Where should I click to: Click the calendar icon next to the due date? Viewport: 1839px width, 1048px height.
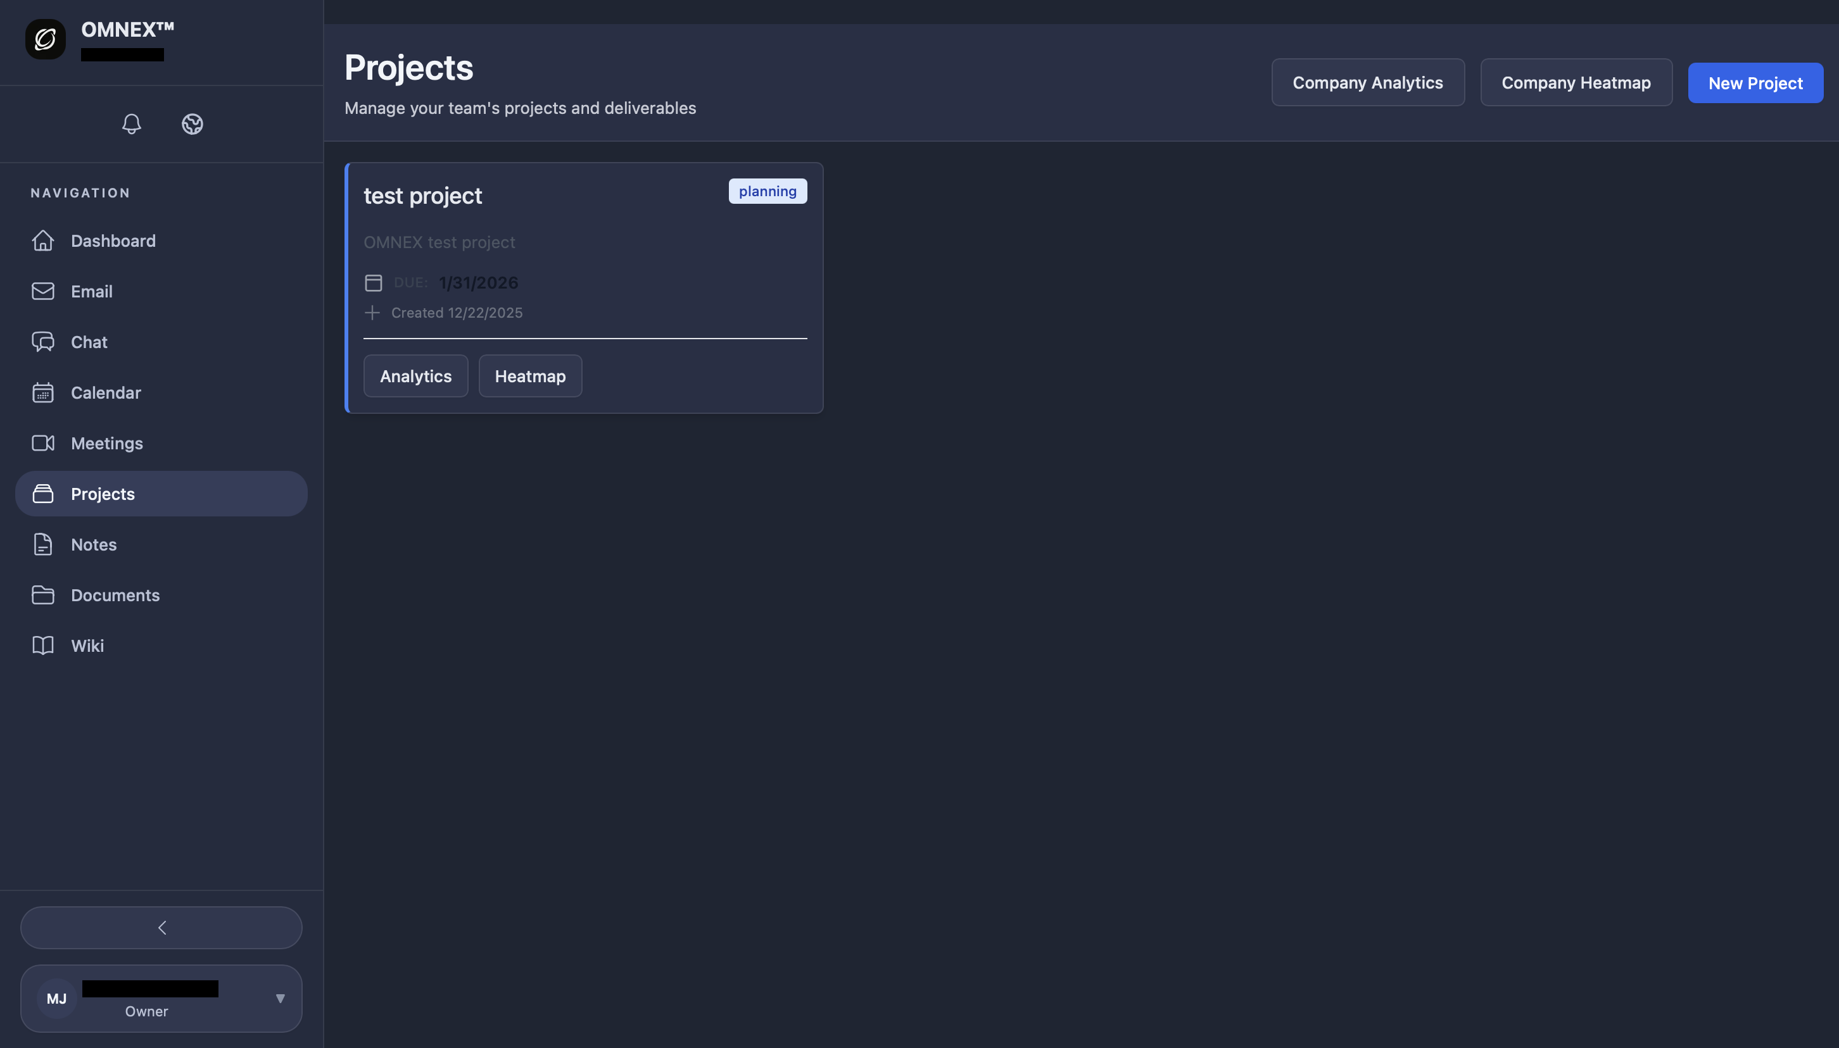pyautogui.click(x=373, y=282)
